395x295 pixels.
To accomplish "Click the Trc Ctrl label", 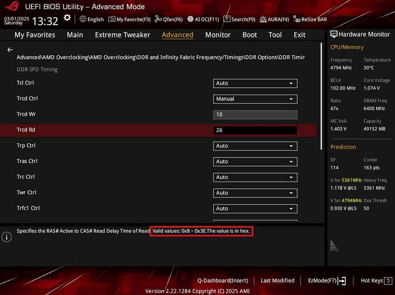I will 26,177.
